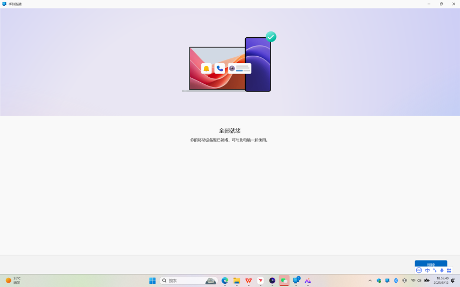Restore down the Phone Link window
Viewport: 460px width, 287px height.
coord(441,4)
